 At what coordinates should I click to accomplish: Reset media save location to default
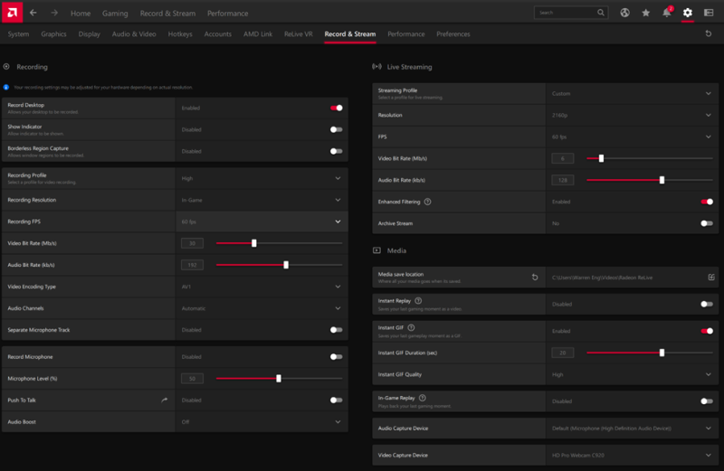[x=535, y=278]
